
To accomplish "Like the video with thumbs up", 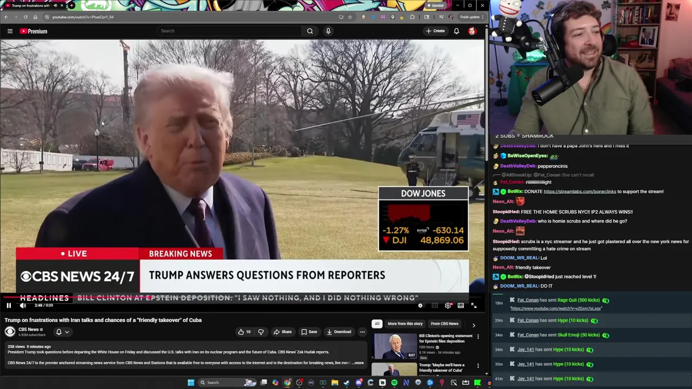I will pyautogui.click(x=244, y=332).
